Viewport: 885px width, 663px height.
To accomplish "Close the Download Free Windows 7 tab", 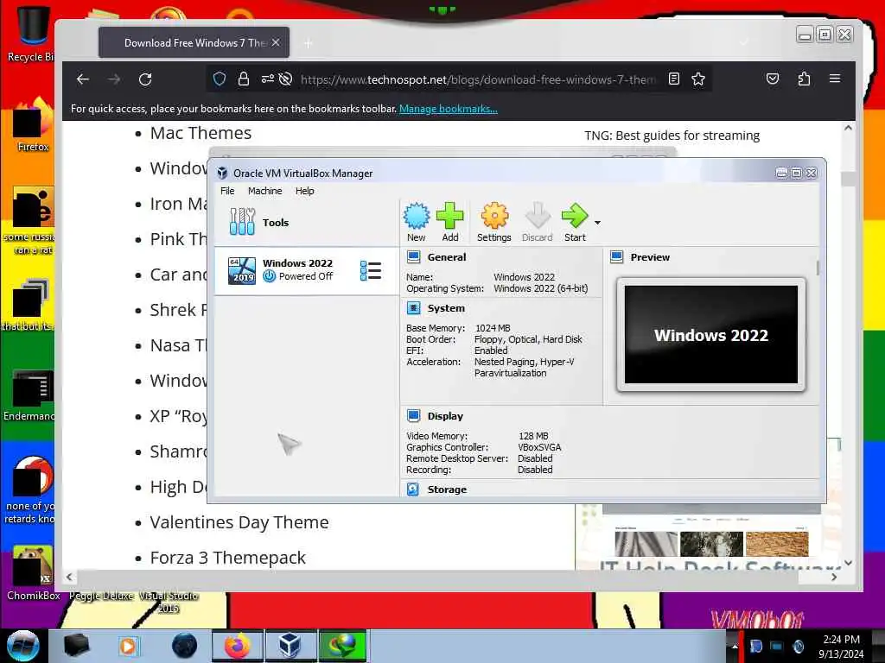I will pyautogui.click(x=276, y=43).
